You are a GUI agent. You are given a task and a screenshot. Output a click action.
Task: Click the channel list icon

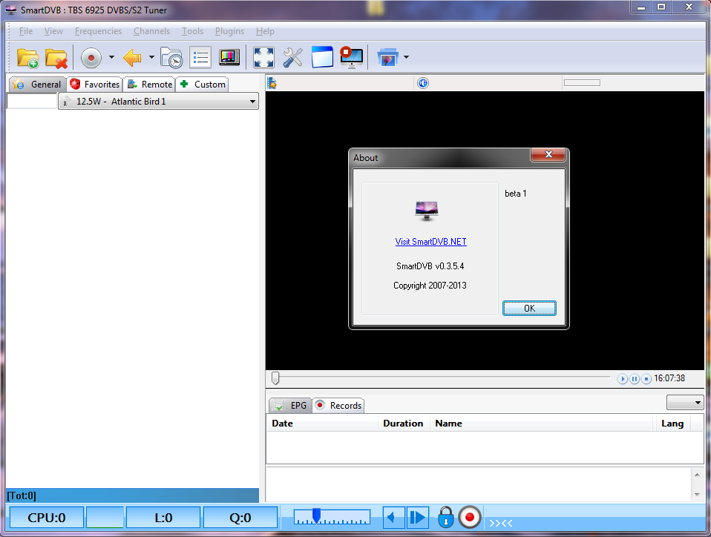pos(200,58)
